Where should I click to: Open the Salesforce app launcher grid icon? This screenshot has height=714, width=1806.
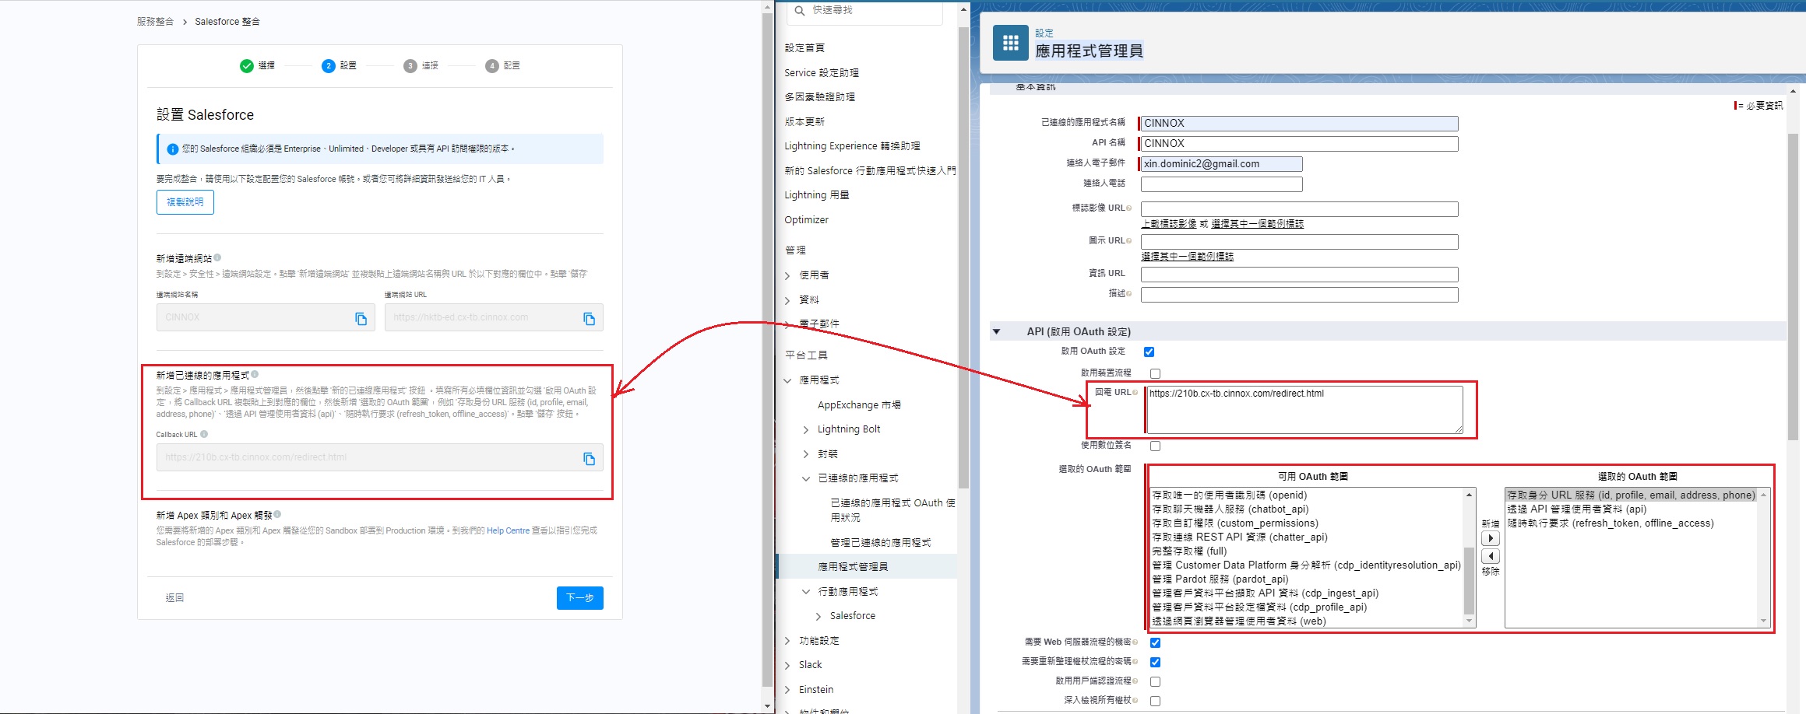pos(1011,43)
